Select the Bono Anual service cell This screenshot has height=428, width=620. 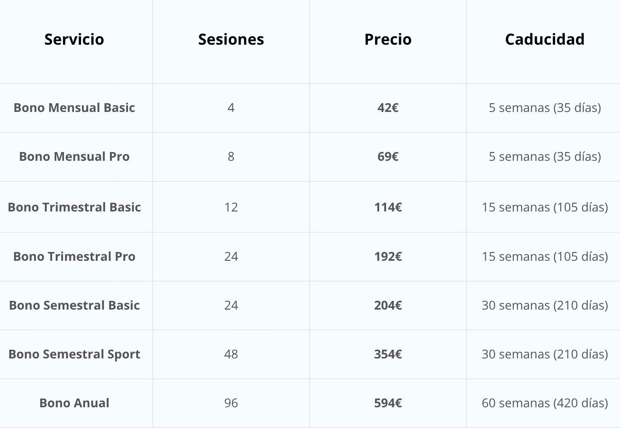click(74, 403)
